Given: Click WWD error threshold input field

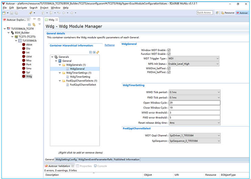Looking at the screenshot, I should 195,113.
